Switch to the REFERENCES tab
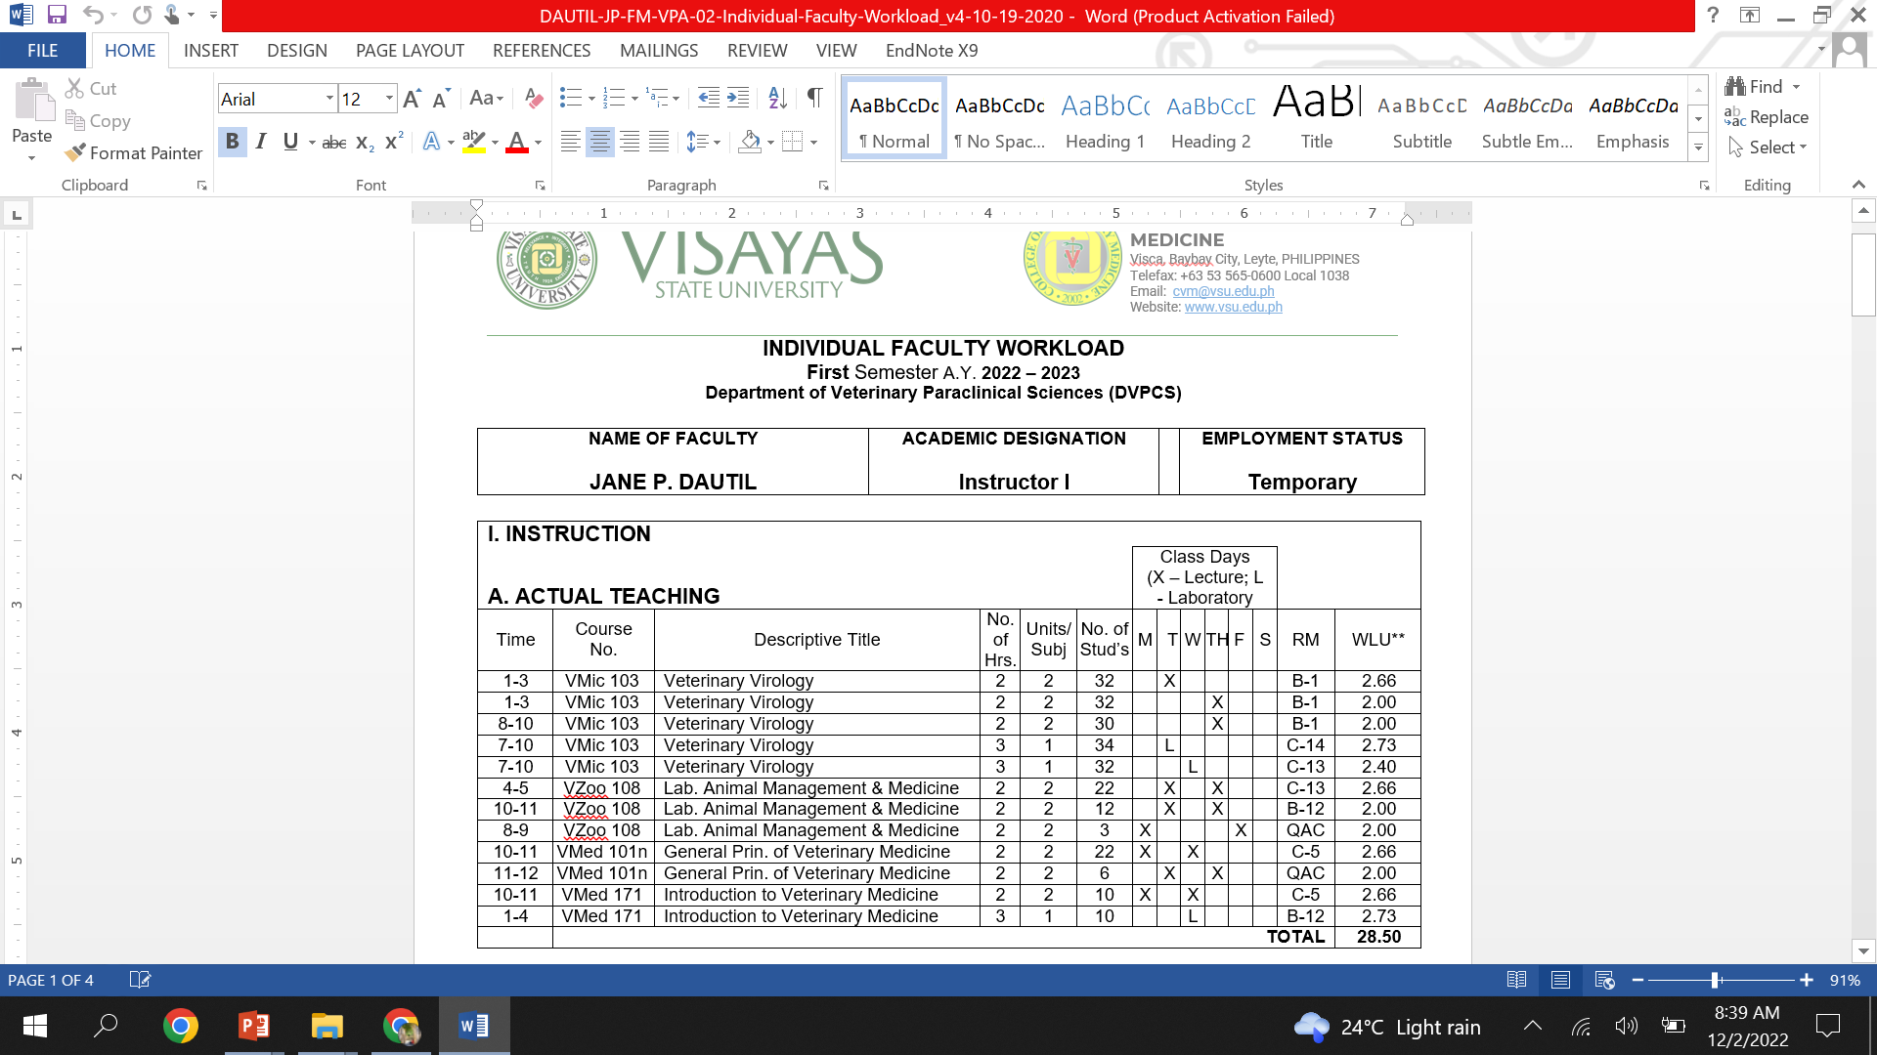The image size is (1877, 1055). [542, 51]
